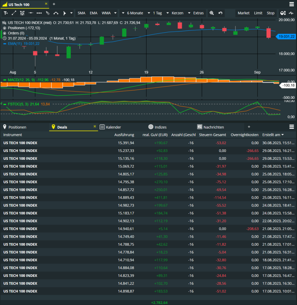Expand the drawing tools dropdown arrow
Viewport: 297px width, 305px height.
click(71, 13)
